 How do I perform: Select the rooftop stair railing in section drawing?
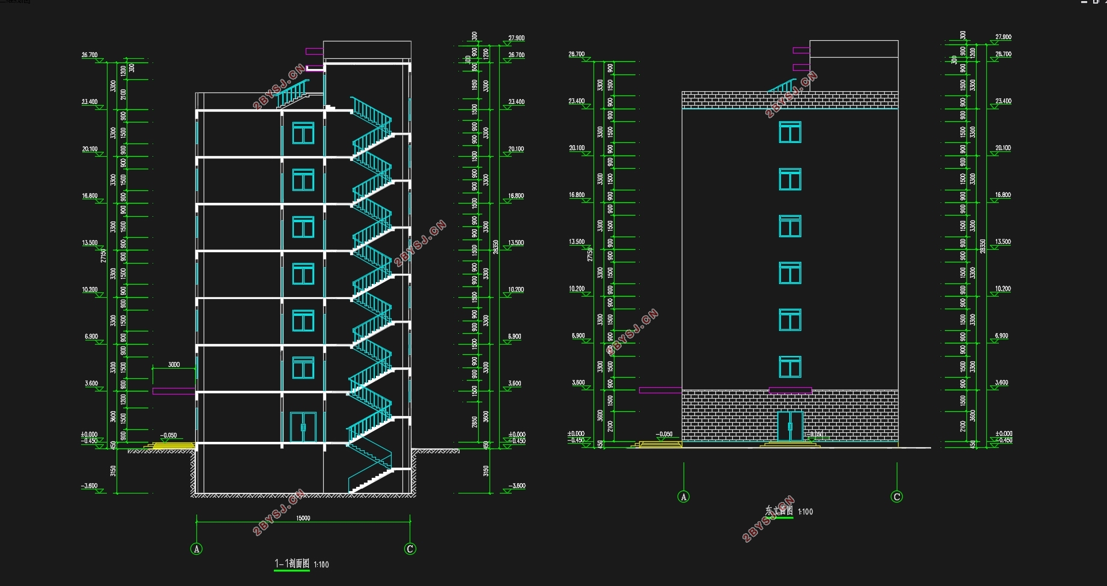(x=293, y=92)
